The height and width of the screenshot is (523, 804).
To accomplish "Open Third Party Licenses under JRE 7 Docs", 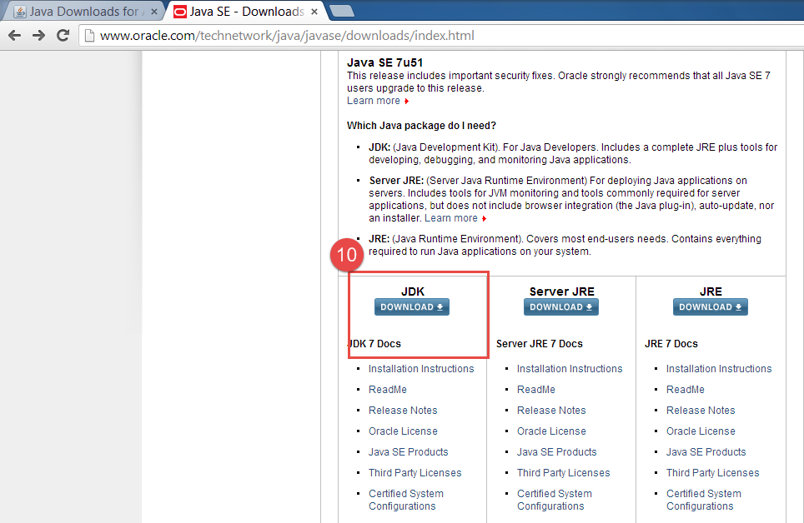I will pos(712,472).
